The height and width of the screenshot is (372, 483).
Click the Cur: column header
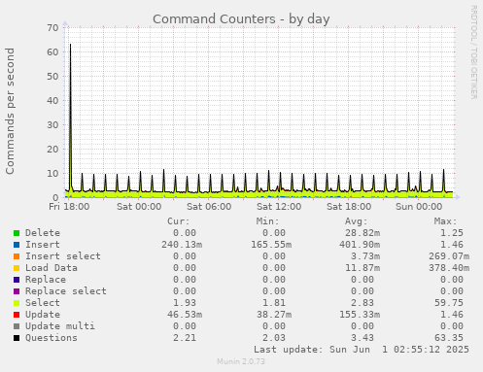179,221
